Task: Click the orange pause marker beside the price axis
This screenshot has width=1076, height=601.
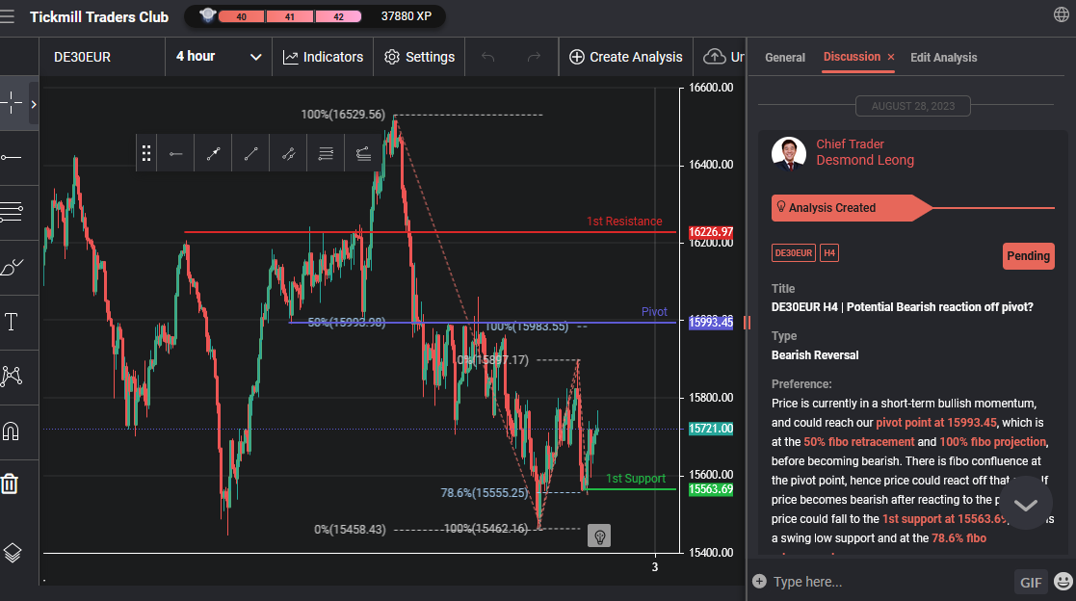Action: (747, 323)
